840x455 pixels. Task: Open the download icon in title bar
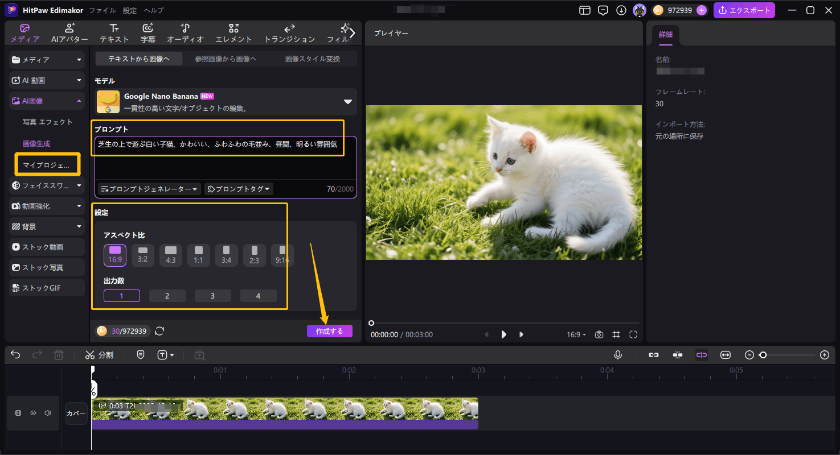pyautogui.click(x=621, y=10)
